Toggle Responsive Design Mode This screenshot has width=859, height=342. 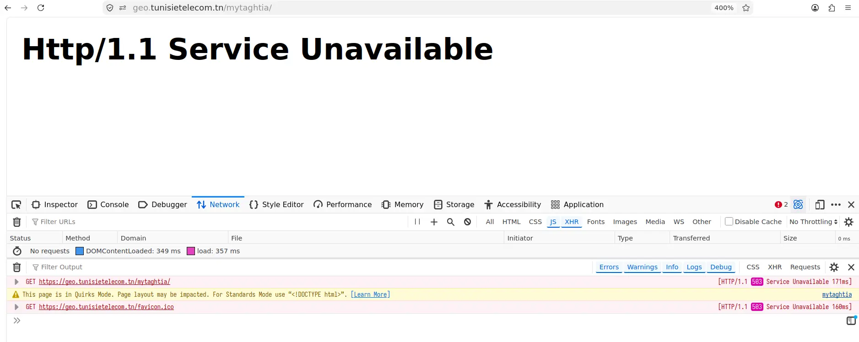tap(820, 205)
